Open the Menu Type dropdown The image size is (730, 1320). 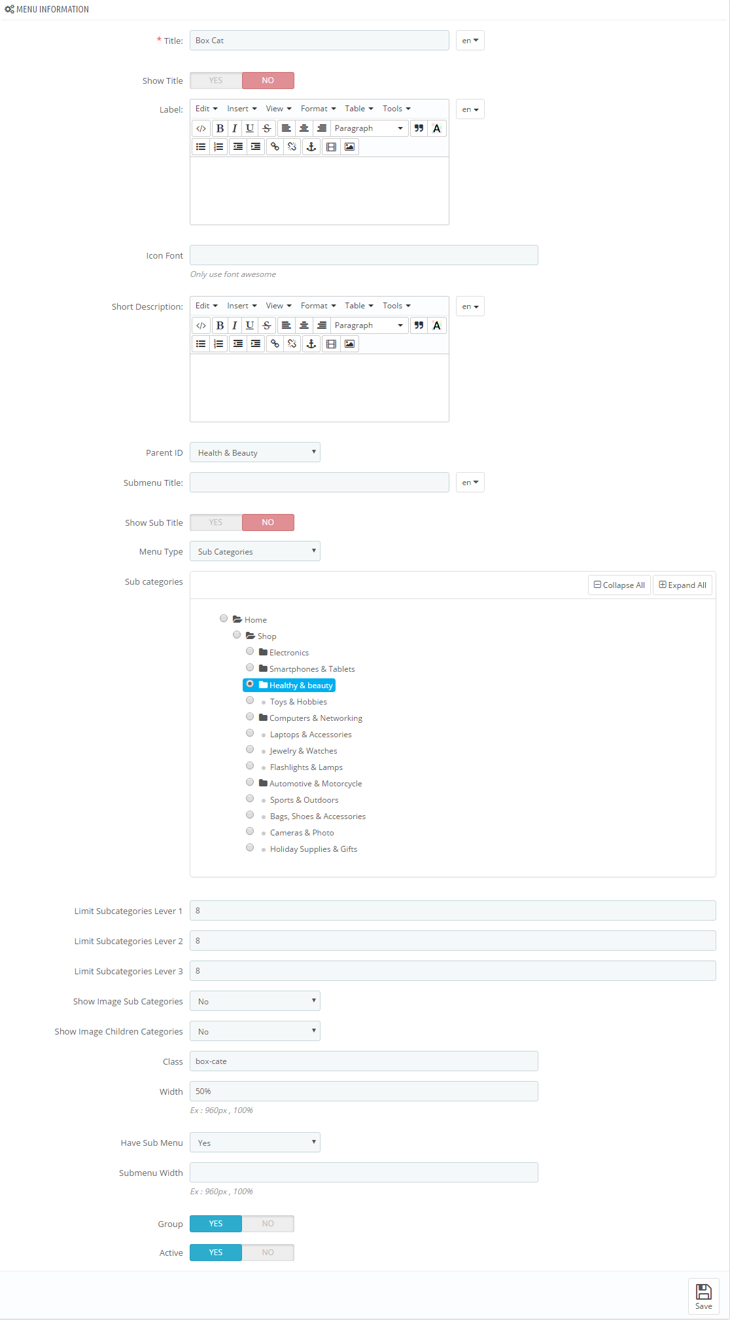click(255, 551)
